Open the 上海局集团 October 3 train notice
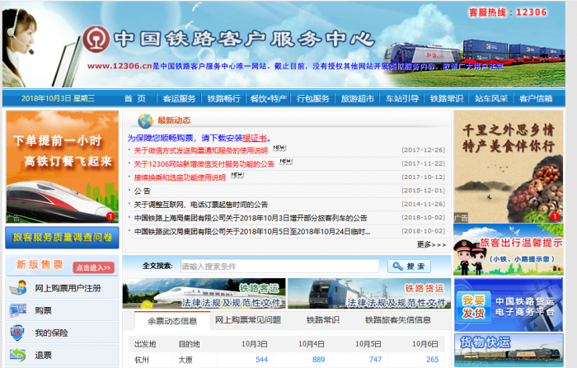 pos(251,218)
